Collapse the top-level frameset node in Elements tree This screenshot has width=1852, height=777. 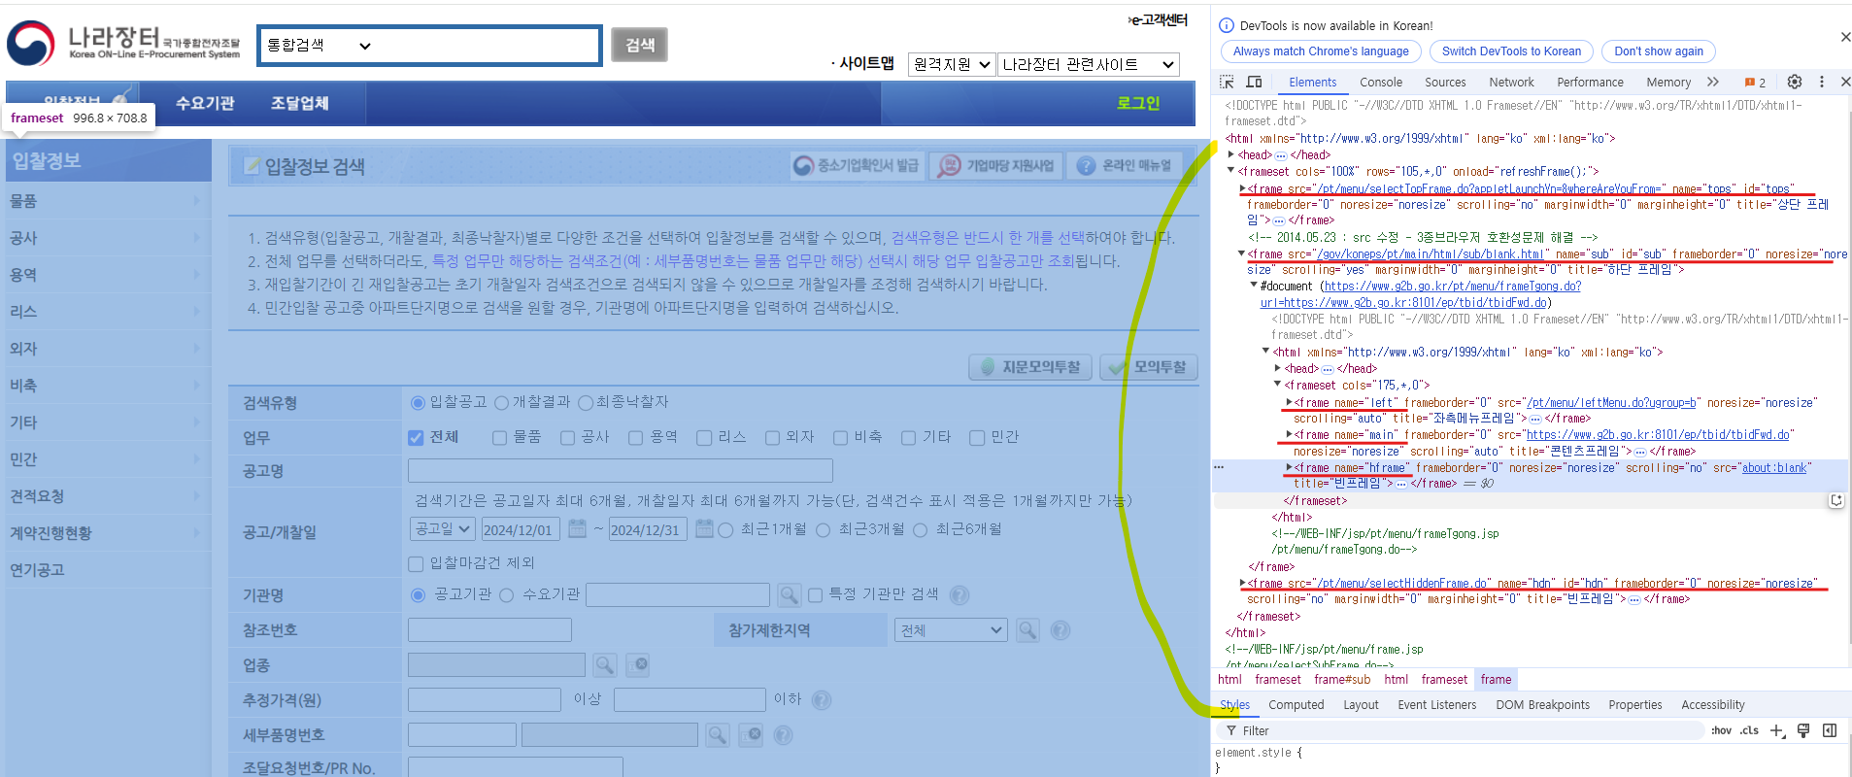click(x=1230, y=171)
